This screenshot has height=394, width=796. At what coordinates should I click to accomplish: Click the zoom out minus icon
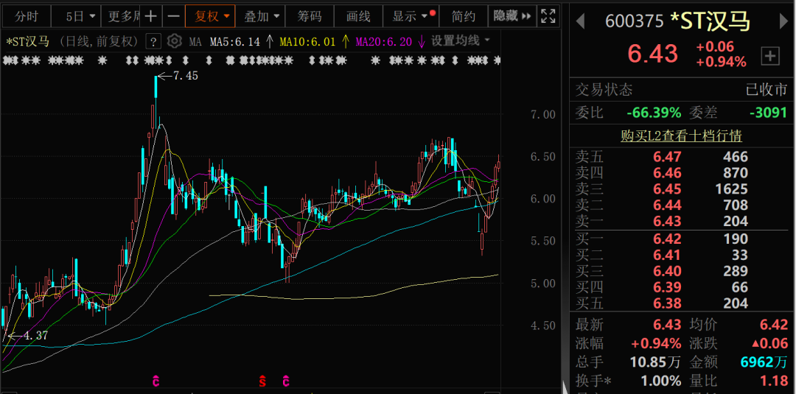(x=173, y=15)
